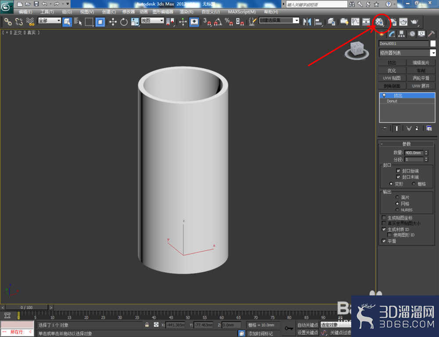This screenshot has width=439, height=337.
Task: Select the 变形 radio option
Action: coord(391,184)
